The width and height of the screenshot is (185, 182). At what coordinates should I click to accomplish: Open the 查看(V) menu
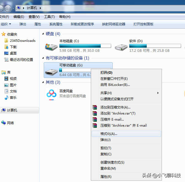coord(34,17)
